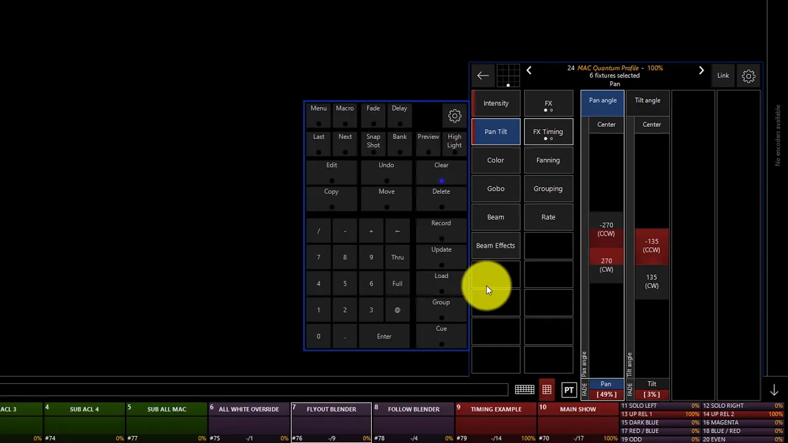Set tilt to -135 (CCW)

click(x=652, y=246)
